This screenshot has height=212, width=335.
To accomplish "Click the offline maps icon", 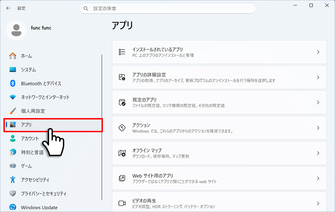I will pos(122,153).
